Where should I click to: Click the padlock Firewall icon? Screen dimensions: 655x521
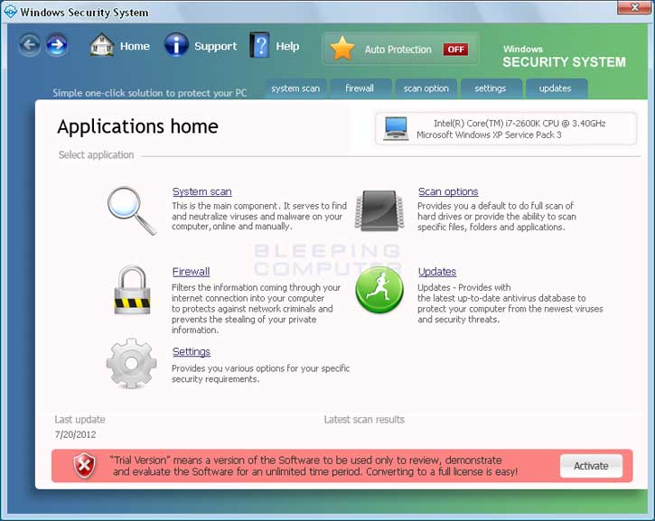pyautogui.click(x=132, y=290)
